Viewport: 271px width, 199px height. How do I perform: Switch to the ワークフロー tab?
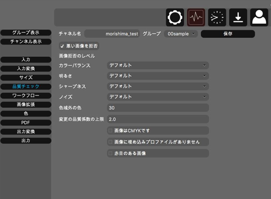tap(26, 96)
